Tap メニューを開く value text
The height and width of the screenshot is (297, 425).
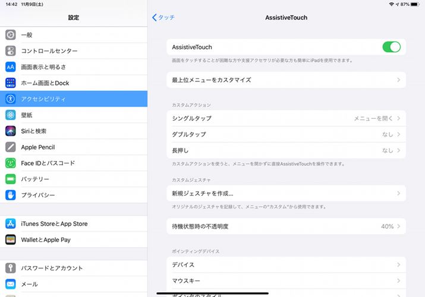(x=373, y=118)
